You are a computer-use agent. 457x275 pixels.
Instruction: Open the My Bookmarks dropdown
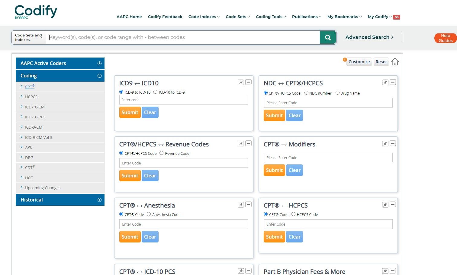point(345,17)
